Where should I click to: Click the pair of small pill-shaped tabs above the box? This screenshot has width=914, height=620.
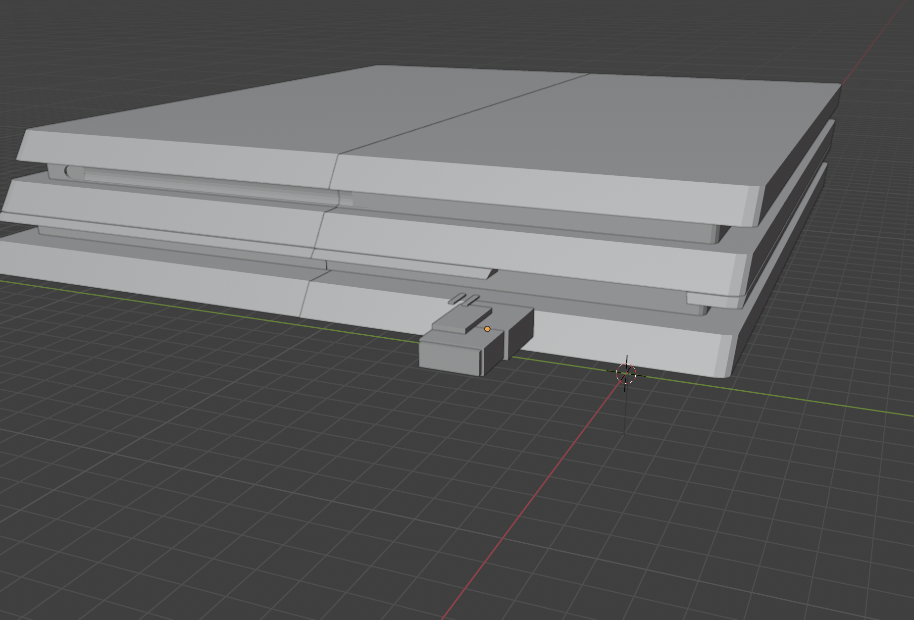[x=464, y=299]
